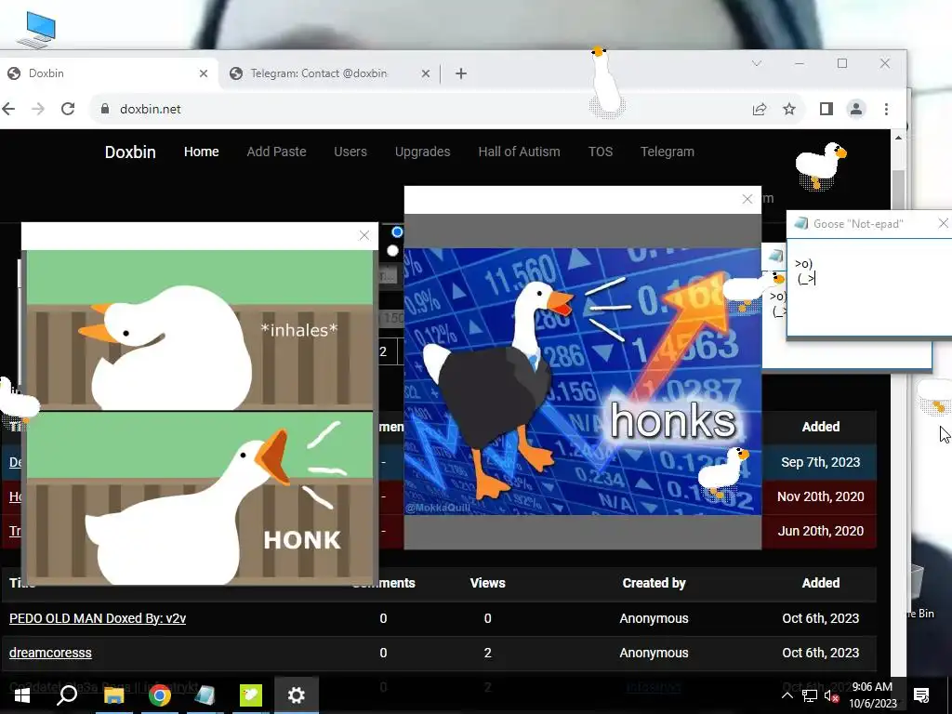Click Anonymous creator in dreamcoresss row
Screen dimensions: 952x714
pos(654,653)
